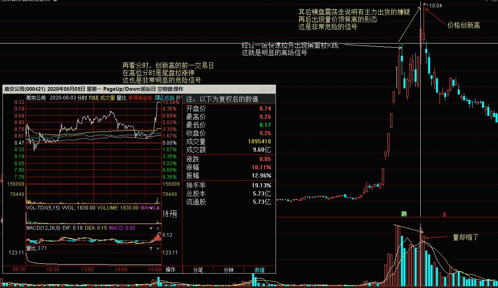Toggle the 深证成指 index overlay
This screenshot has height=288, width=498.
(x=164, y=98)
